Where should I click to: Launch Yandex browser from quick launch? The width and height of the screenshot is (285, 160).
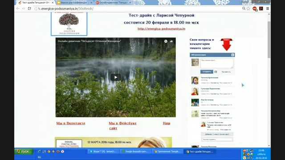(x=62, y=152)
